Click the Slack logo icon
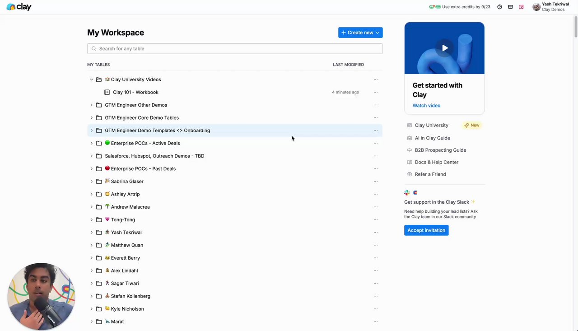Screen dimensions: 578x331 click(x=407, y=193)
